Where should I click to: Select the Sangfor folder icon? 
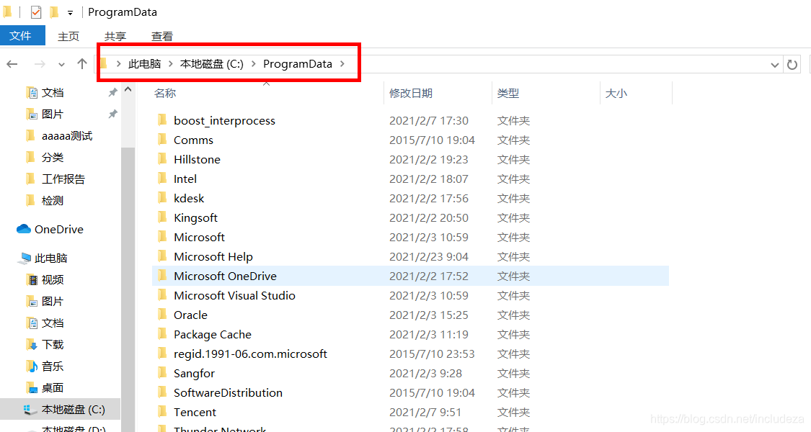[x=162, y=373]
